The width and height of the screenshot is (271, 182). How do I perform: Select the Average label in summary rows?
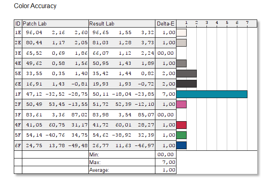click(99, 170)
